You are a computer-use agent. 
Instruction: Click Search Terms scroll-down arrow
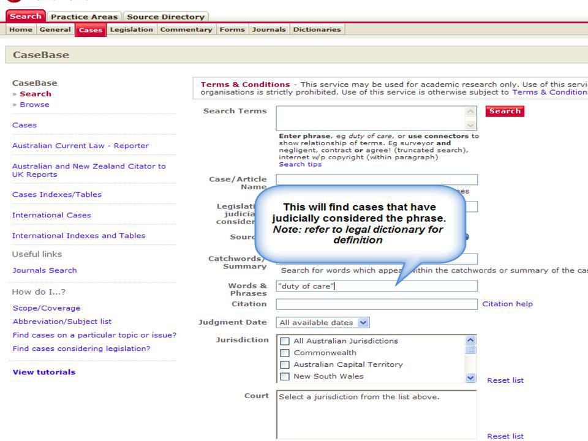point(470,125)
